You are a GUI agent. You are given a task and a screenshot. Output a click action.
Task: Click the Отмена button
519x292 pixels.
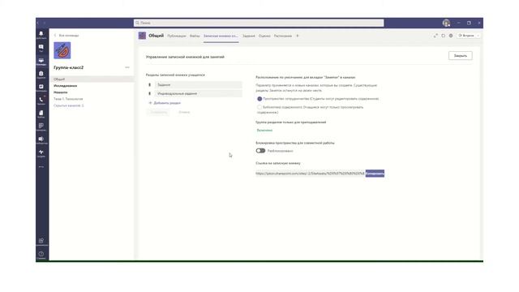click(184, 112)
